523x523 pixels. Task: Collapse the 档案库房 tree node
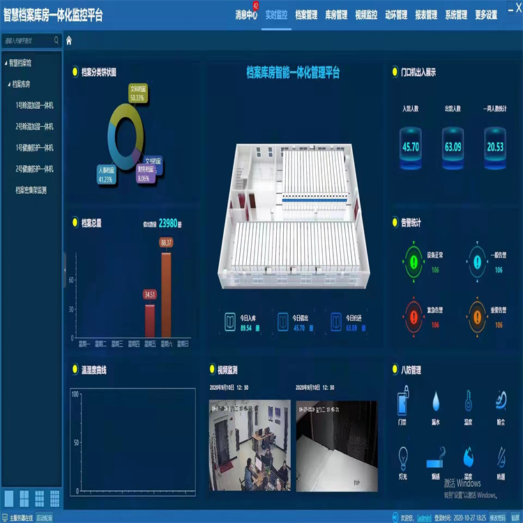point(10,84)
